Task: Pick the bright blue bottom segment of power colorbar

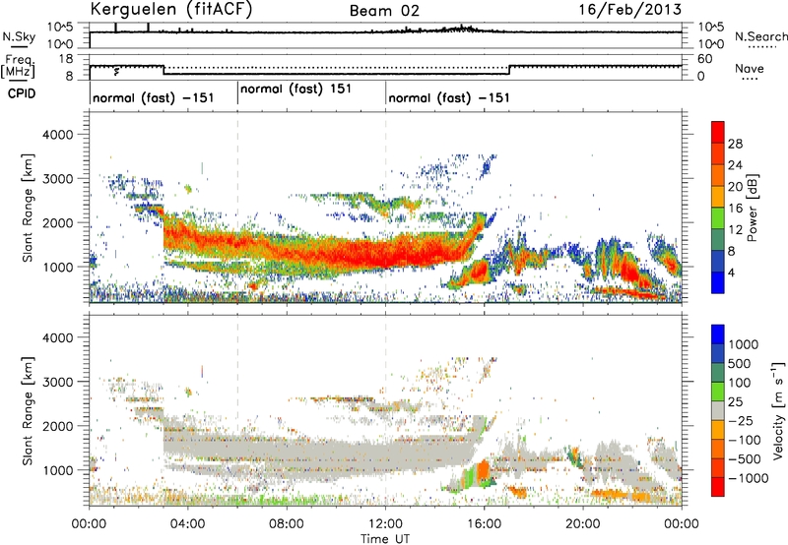Action: pyautogui.click(x=718, y=283)
